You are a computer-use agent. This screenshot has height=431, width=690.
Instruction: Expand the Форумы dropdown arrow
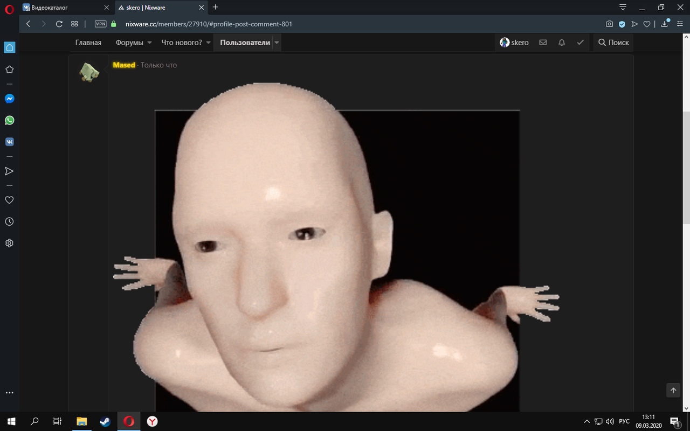(x=149, y=43)
